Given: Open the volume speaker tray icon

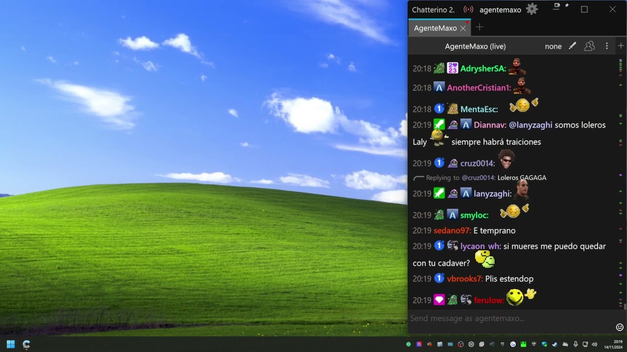Looking at the screenshot, I should click(x=595, y=344).
